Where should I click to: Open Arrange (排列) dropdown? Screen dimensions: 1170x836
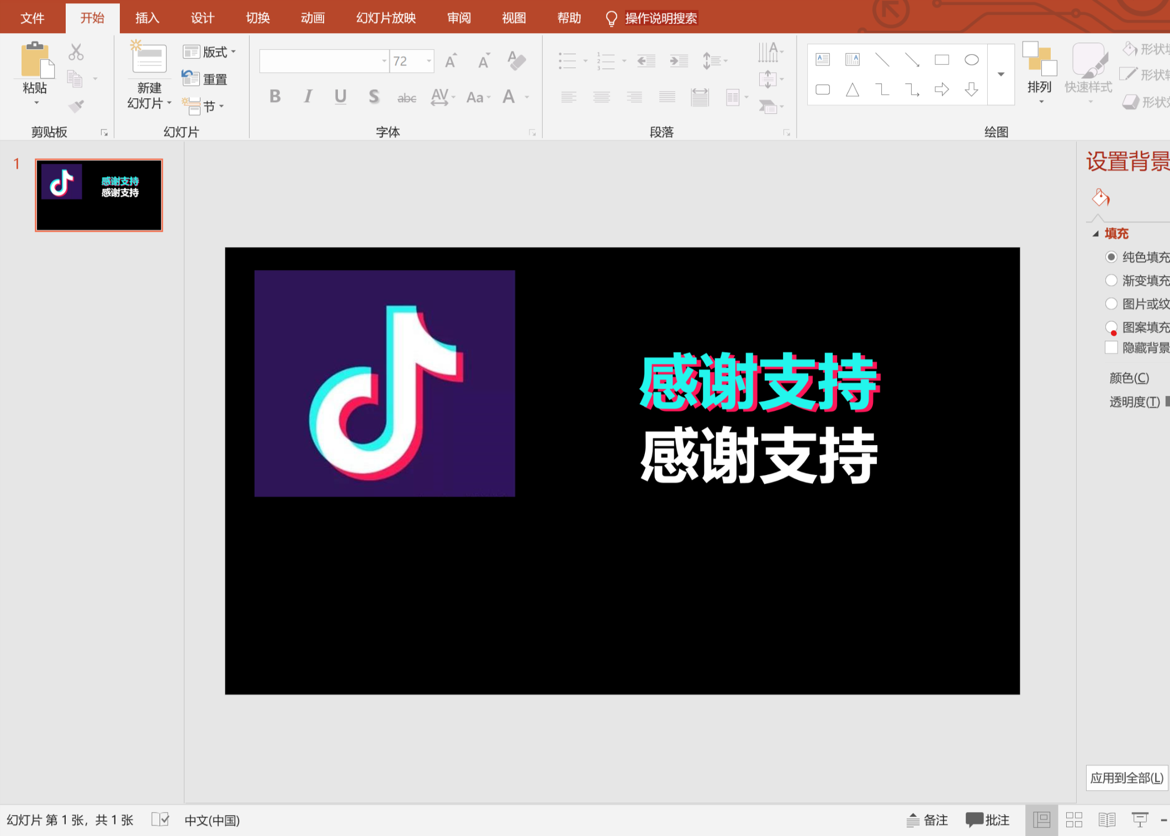(1039, 73)
